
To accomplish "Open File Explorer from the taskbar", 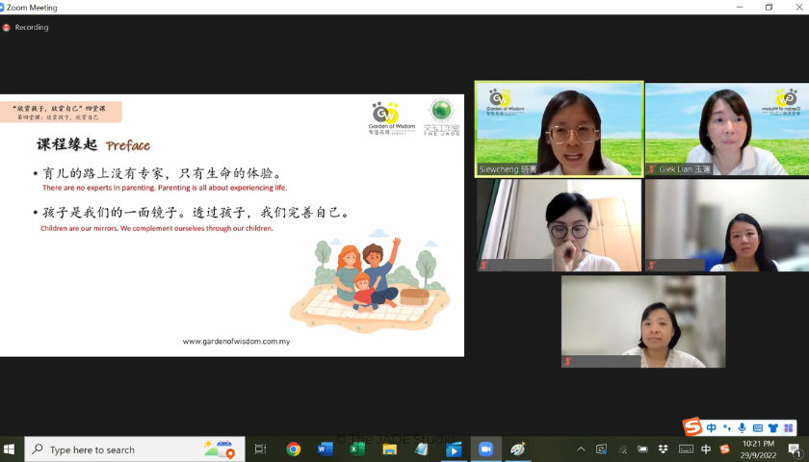I will point(389,449).
